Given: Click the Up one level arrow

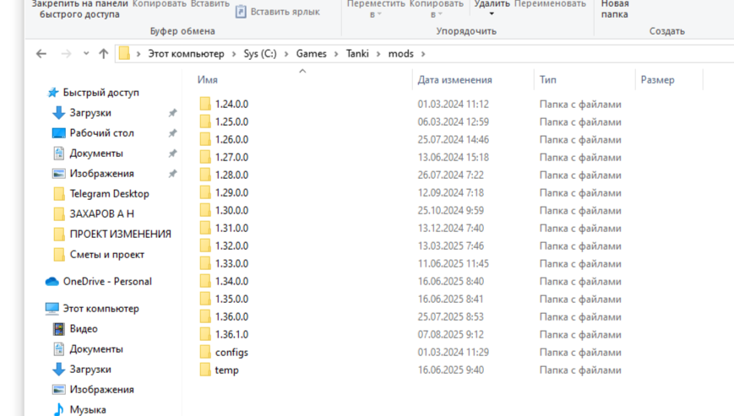Looking at the screenshot, I should [x=103, y=54].
